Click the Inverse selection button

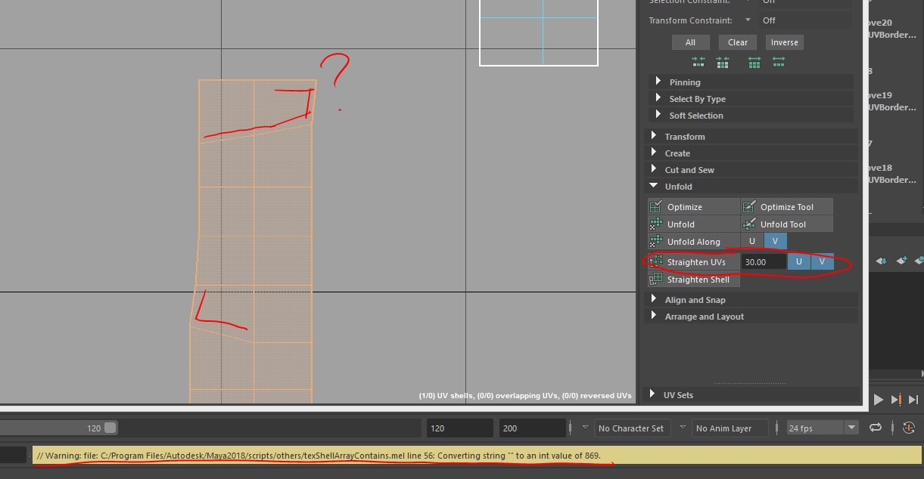(784, 42)
